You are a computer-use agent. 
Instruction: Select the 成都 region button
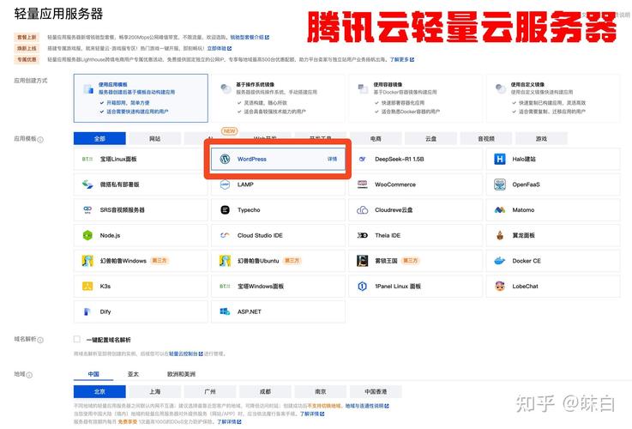coord(265,391)
